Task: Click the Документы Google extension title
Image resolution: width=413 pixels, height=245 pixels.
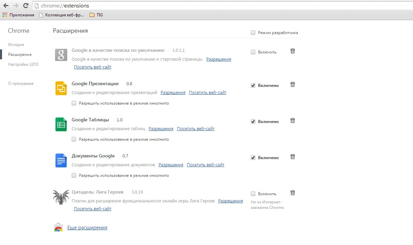Action: point(93,156)
